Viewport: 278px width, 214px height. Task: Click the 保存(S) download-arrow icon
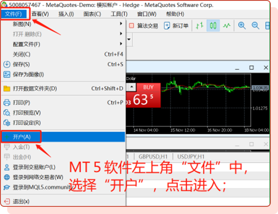pyautogui.click(x=7, y=64)
